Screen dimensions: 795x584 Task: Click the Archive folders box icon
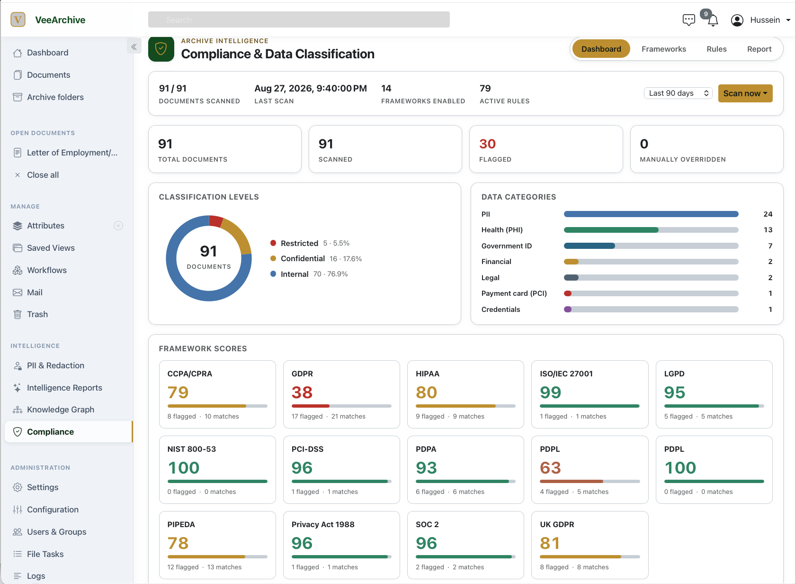[x=18, y=97]
